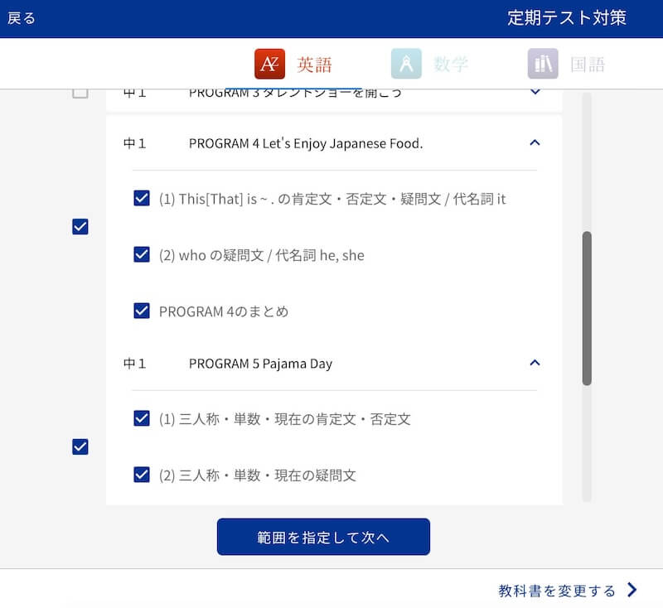Uncheck (1) This[That] is ~ item checkbox
663x608 pixels.
142,198
